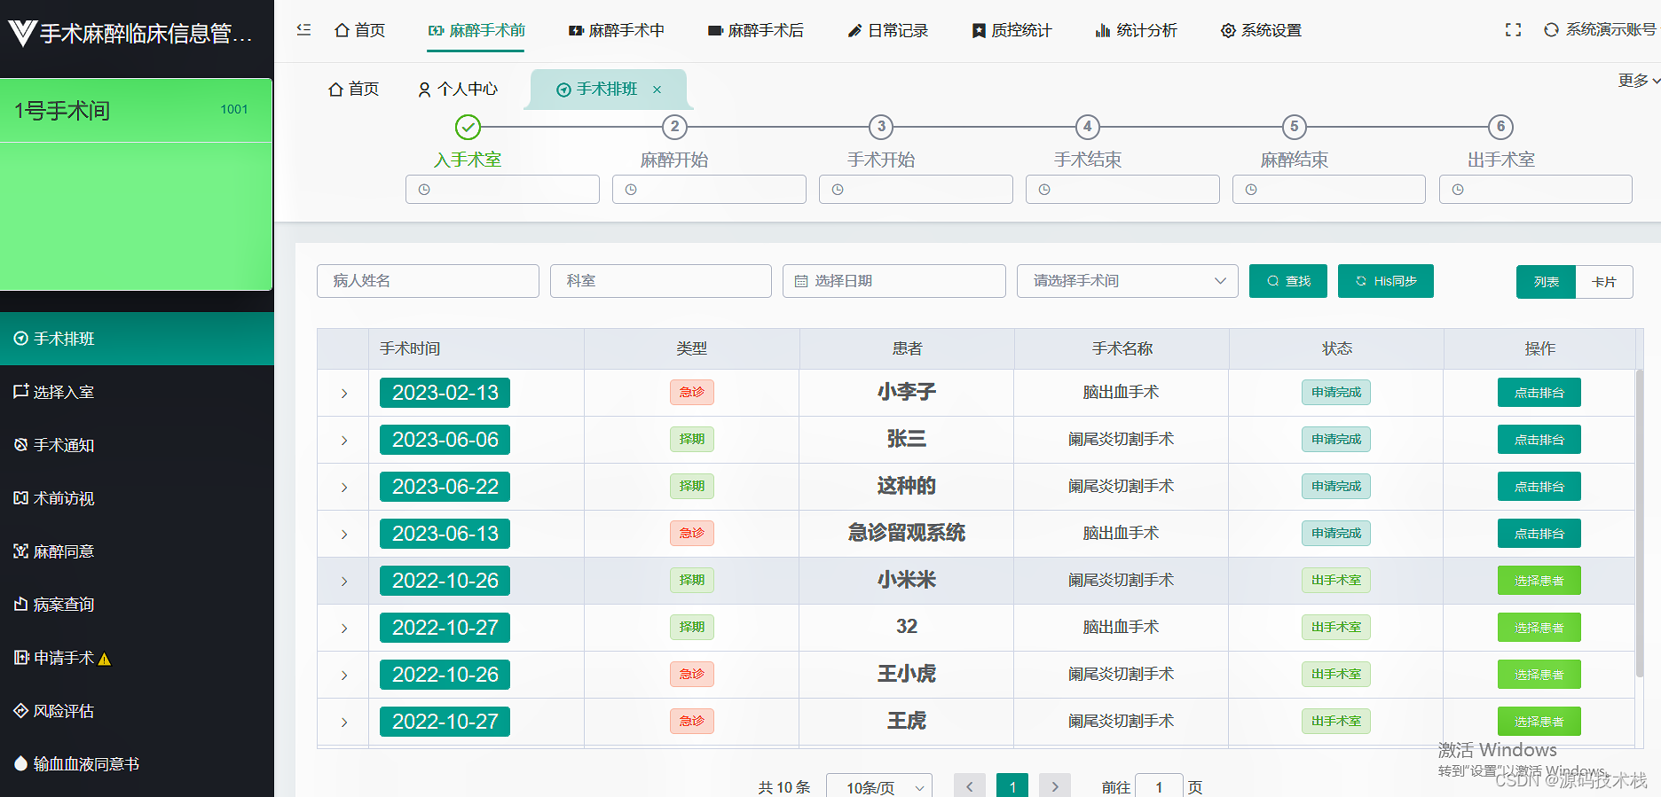The image size is (1661, 797).
Task: Switch to 卡片 view
Action: 1604,282
